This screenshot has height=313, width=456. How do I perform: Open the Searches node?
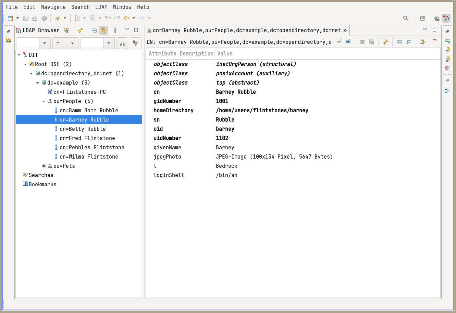pos(40,175)
